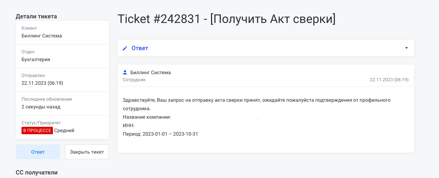
Task: Click the Ticket #242831 title heading
Action: (226, 19)
